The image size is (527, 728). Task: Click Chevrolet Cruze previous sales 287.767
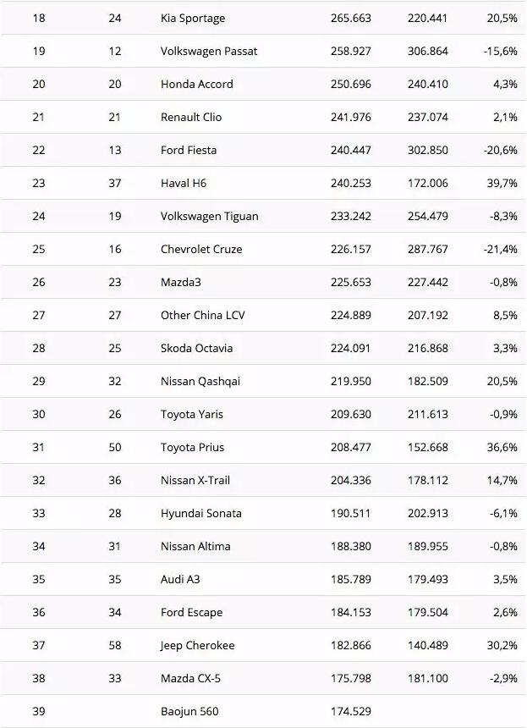(428, 249)
